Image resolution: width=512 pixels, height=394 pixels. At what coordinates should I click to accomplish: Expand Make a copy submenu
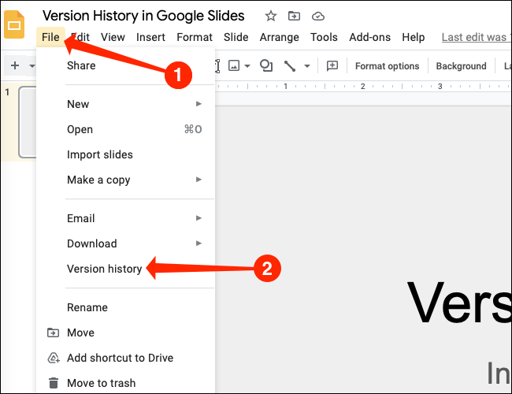[x=126, y=180]
